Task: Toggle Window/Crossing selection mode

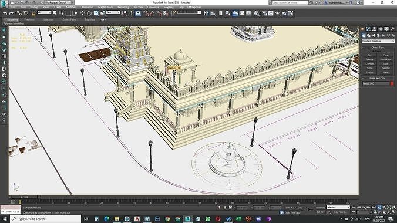Action: (75, 13)
